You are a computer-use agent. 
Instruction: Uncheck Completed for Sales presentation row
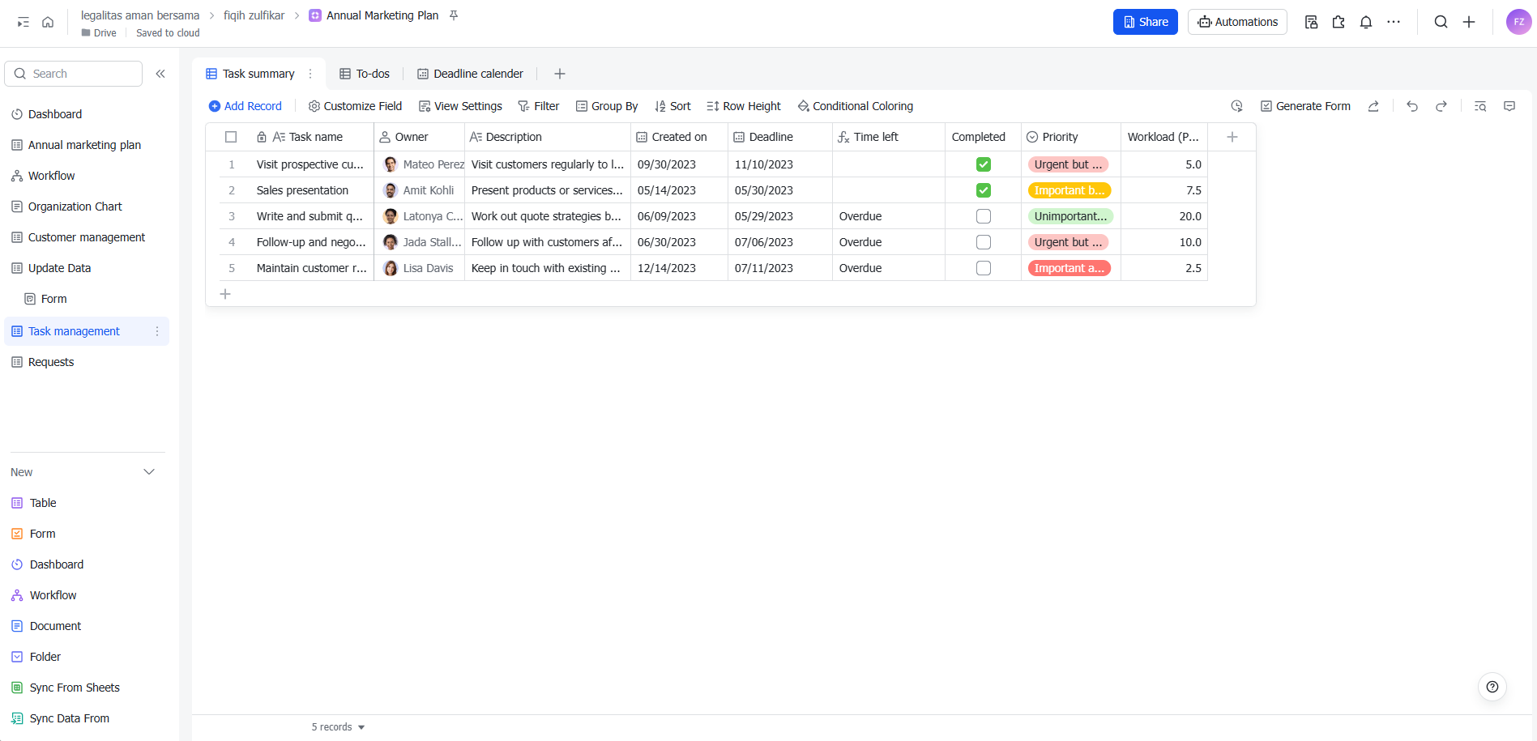pyautogui.click(x=984, y=190)
